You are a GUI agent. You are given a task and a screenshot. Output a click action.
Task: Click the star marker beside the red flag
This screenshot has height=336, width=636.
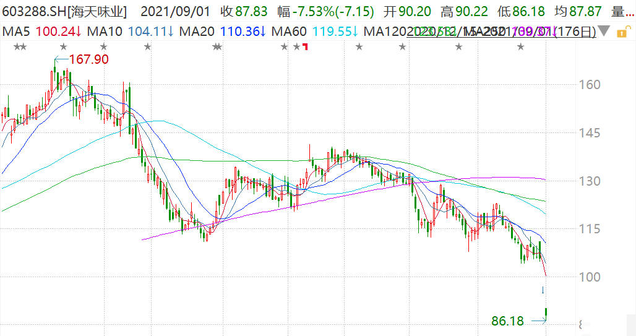pos(296,47)
